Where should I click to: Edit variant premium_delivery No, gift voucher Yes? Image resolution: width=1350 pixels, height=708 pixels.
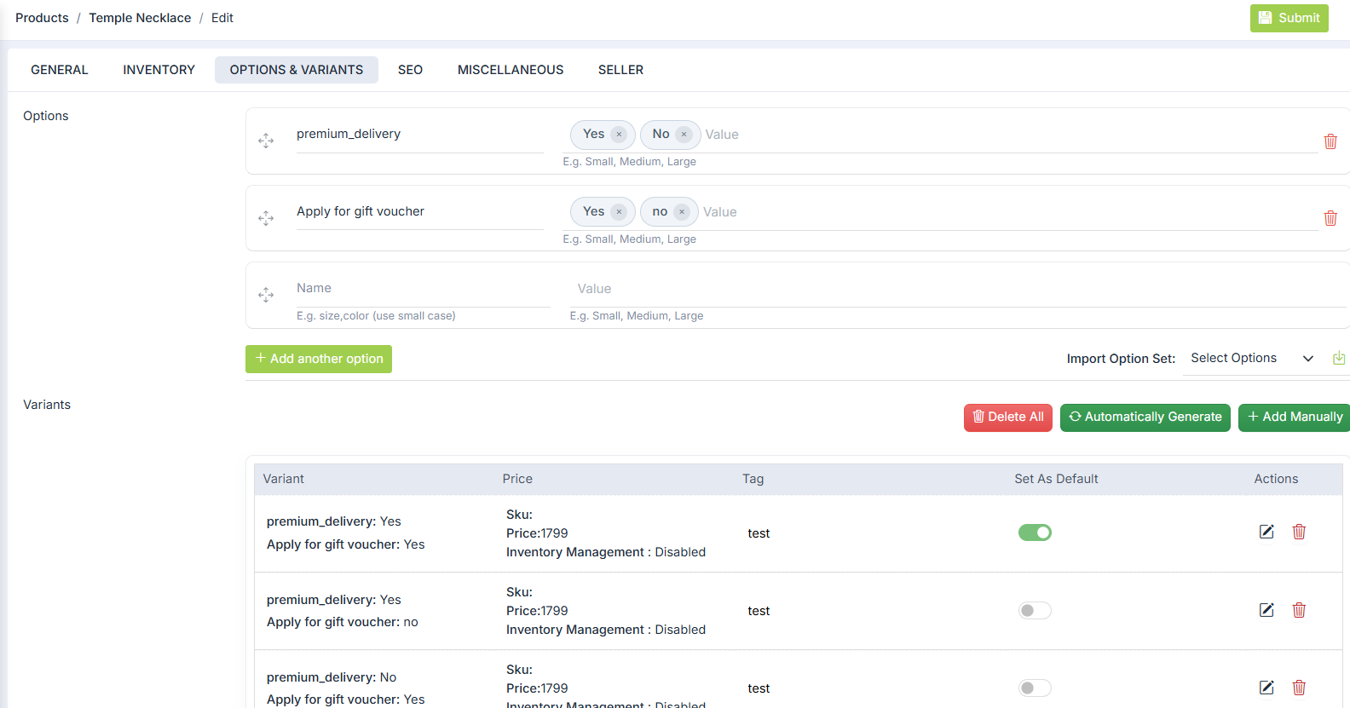pos(1266,688)
